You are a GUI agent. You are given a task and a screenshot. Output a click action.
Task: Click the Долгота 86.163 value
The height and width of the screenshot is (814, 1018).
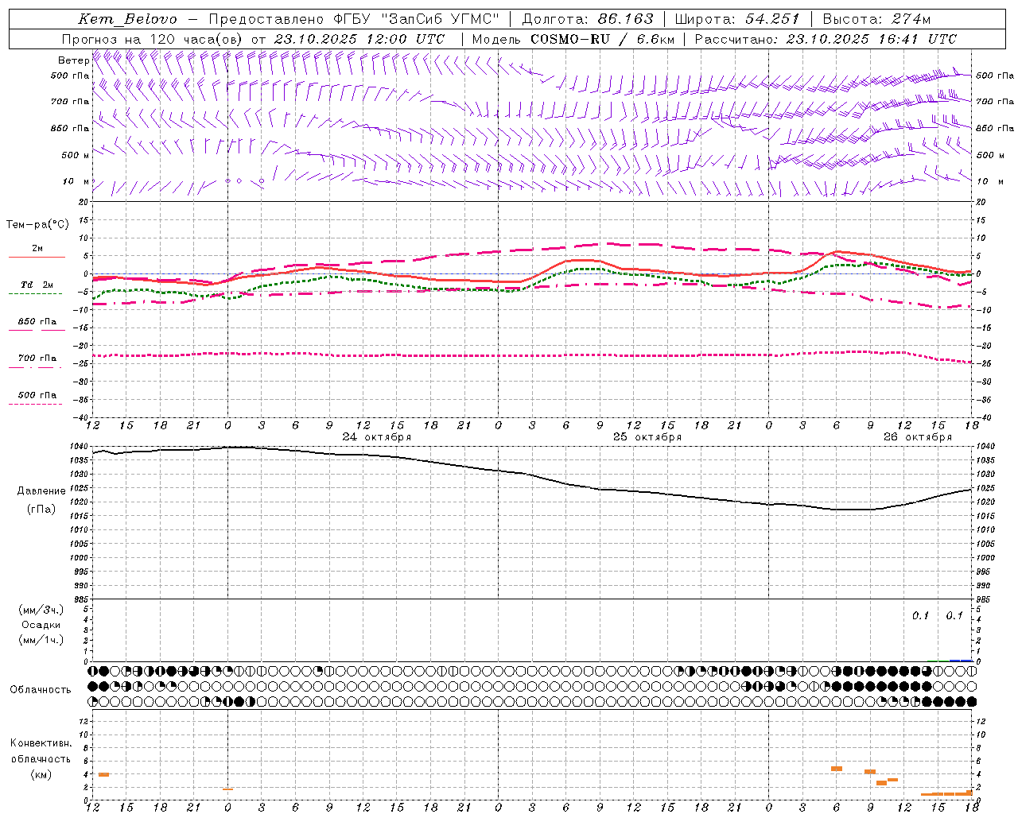coord(625,19)
